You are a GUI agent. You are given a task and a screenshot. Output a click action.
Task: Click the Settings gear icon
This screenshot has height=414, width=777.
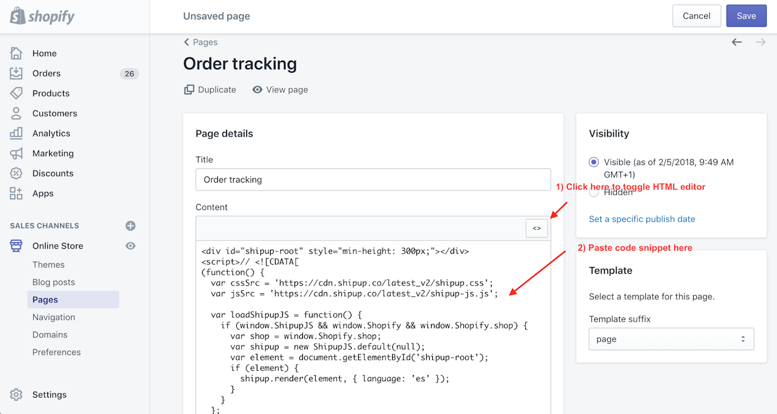pos(16,395)
